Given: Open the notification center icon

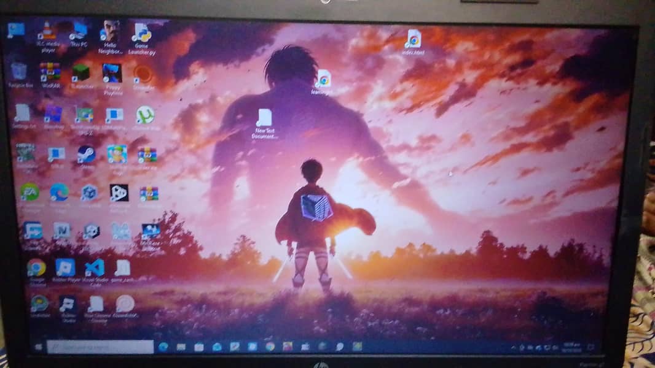Looking at the screenshot, I should [x=590, y=348].
